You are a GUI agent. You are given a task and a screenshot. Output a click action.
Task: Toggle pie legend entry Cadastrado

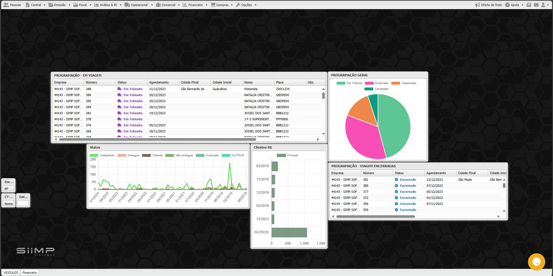point(404,83)
